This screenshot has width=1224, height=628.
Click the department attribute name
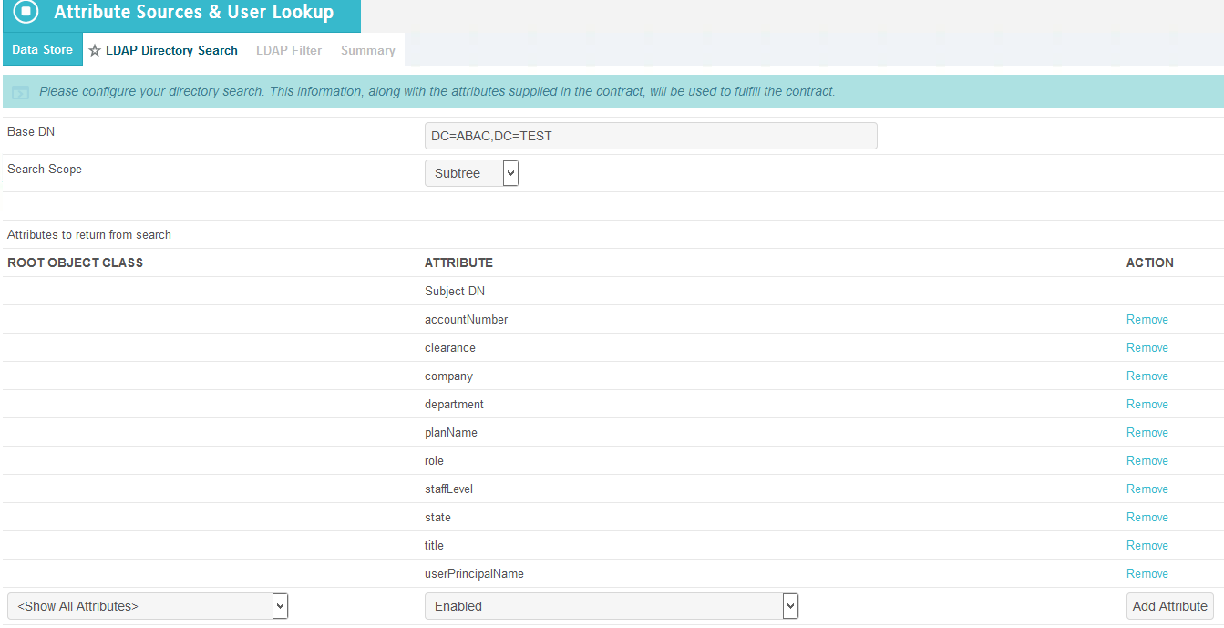[454, 405]
